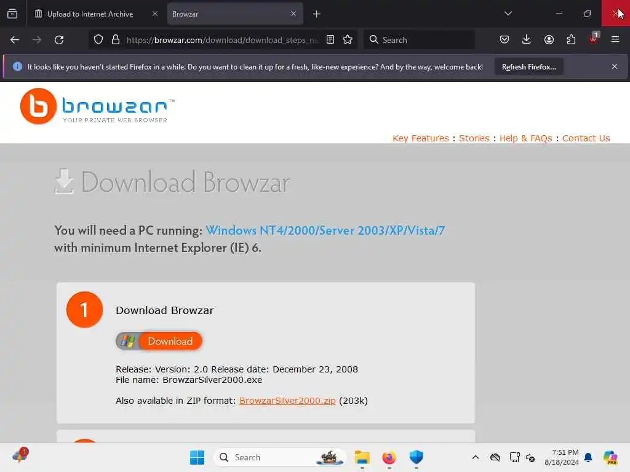Open the Stories link
This screenshot has width=630, height=472.
(474, 138)
